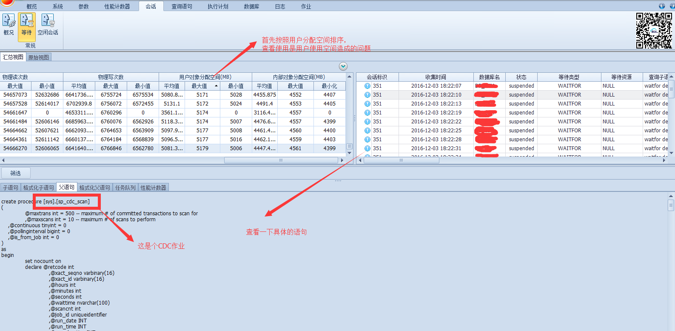
Task: Click the QR code image
Action: [x=654, y=31]
